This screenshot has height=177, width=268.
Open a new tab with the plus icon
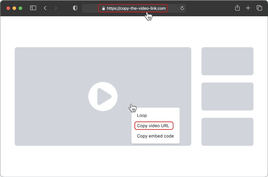point(248,8)
